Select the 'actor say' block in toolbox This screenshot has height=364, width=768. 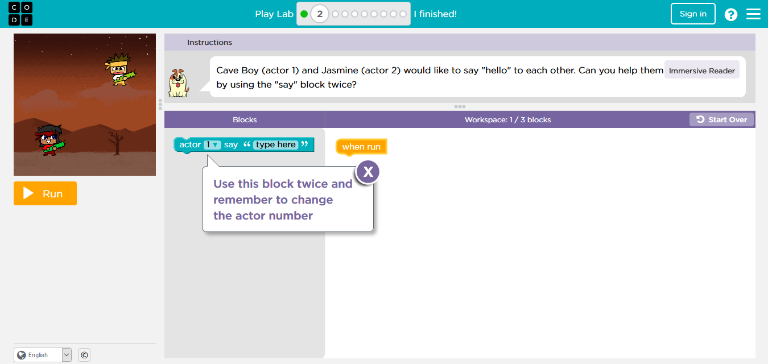click(243, 145)
